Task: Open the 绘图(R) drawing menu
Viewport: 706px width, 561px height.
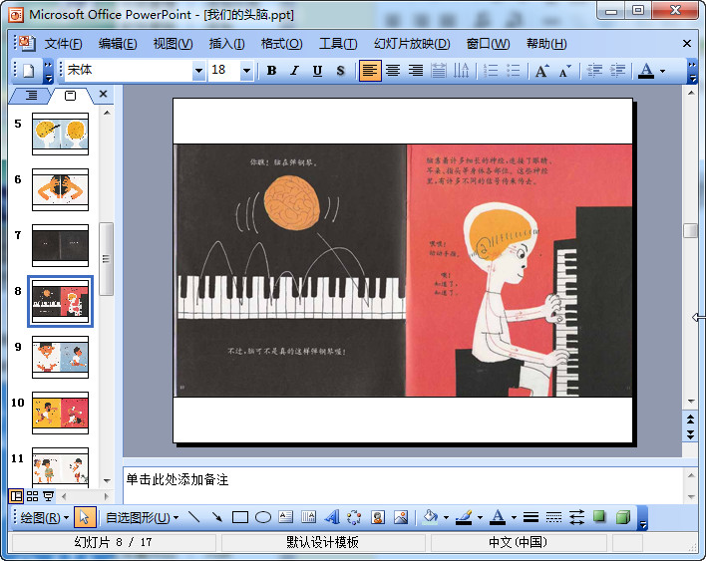Action: click(44, 518)
